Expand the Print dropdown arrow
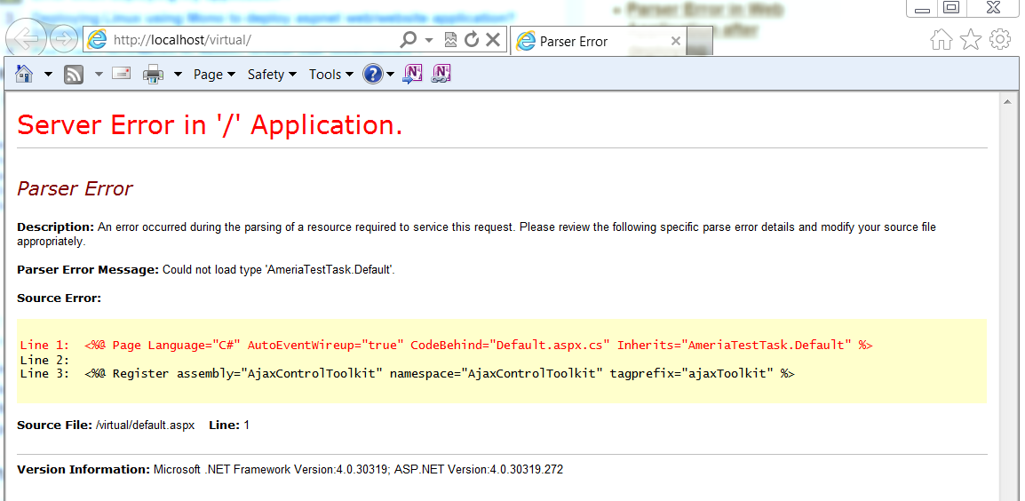Image resolution: width=1025 pixels, height=501 pixels. 178,75
